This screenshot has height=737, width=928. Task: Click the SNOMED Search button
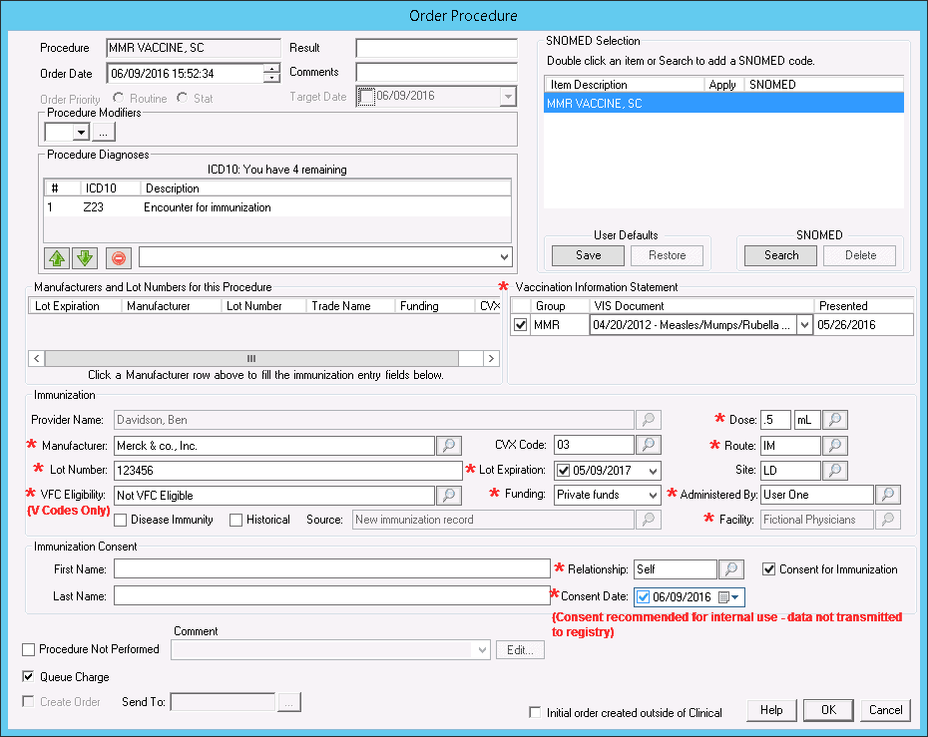pos(780,255)
